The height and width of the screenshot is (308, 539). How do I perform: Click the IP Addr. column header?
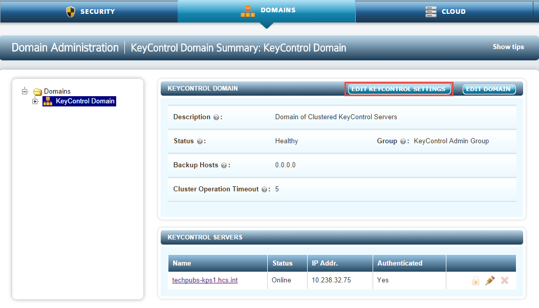click(340, 263)
